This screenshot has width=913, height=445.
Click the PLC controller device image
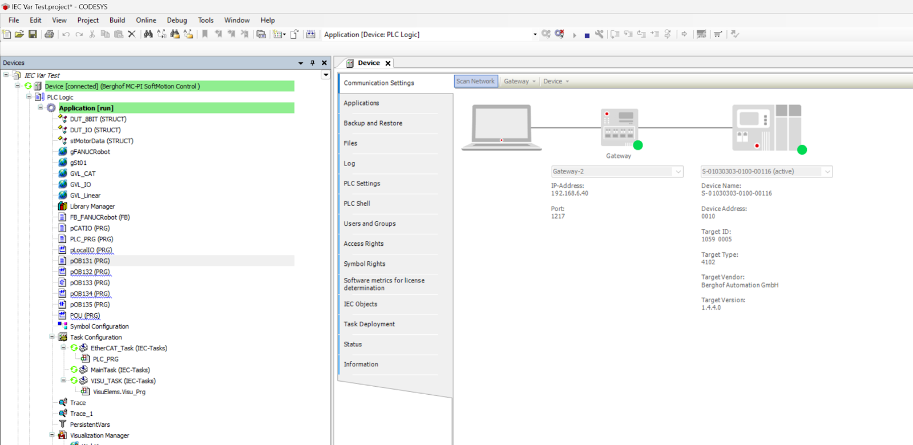(x=766, y=127)
